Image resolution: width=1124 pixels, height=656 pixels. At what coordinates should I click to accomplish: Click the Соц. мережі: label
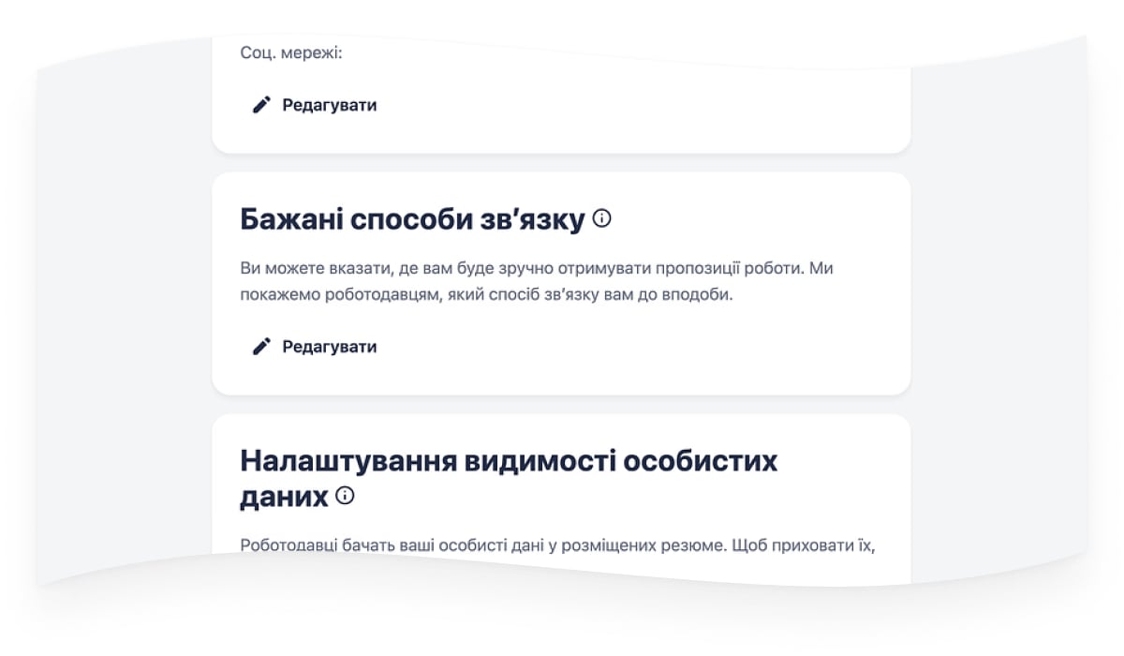click(291, 52)
